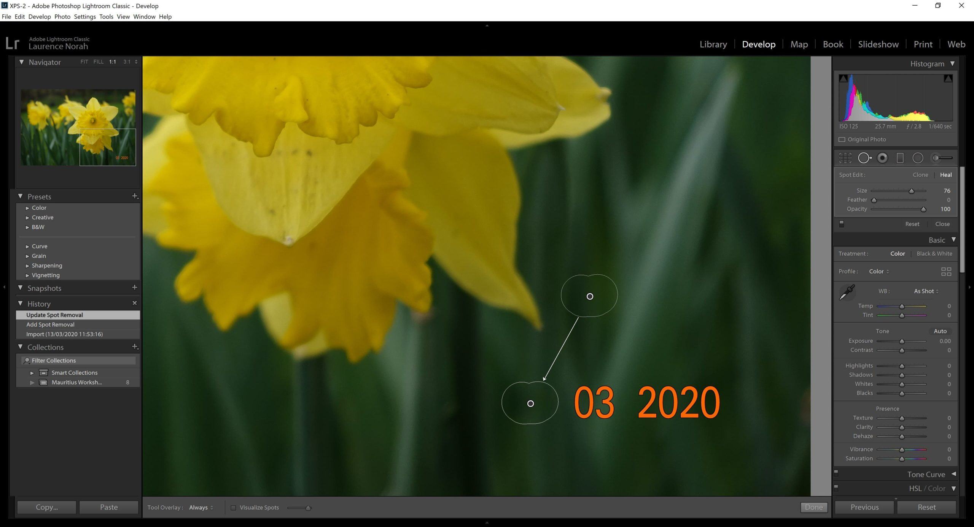Screen dimensions: 974x527
Task: Switch to the Library module tab
Action: click(x=713, y=44)
